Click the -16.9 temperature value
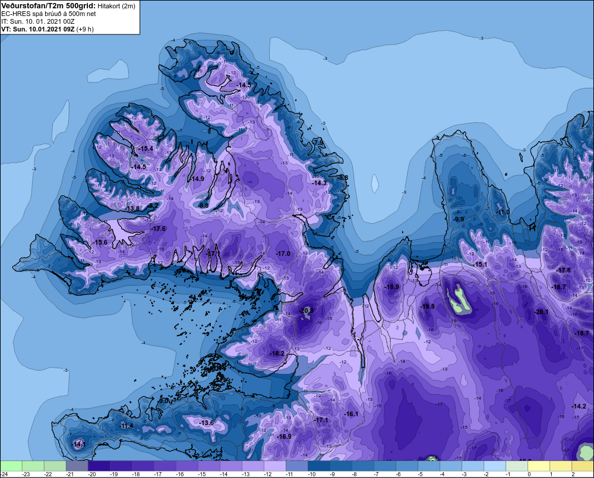The height and width of the screenshot is (478, 594). coord(284,436)
